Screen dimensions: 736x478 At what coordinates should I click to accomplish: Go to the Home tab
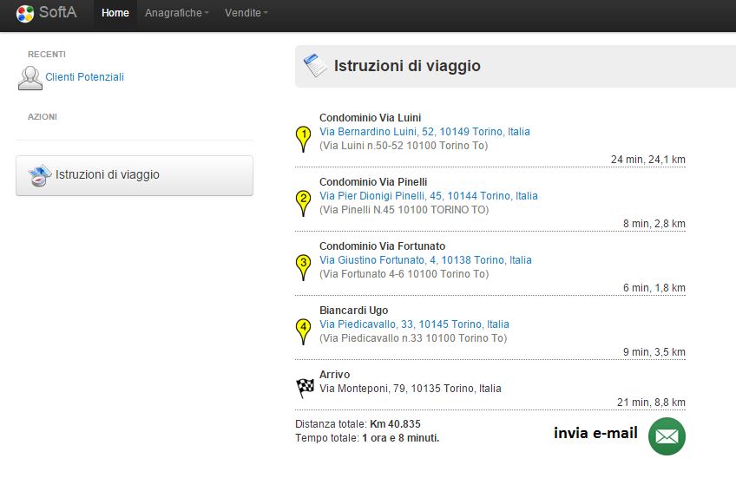click(x=115, y=13)
